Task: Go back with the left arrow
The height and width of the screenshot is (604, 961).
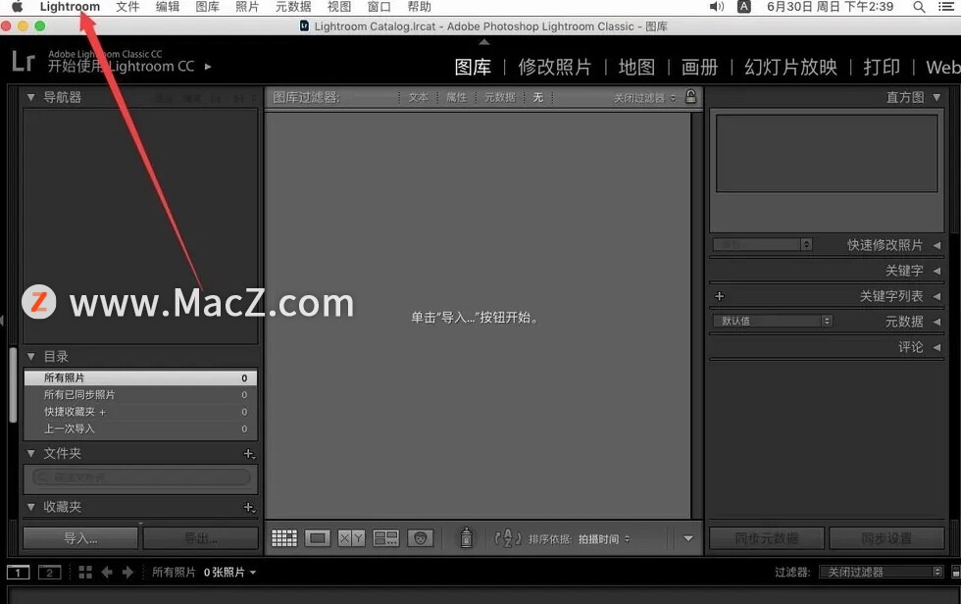Action: (x=107, y=573)
